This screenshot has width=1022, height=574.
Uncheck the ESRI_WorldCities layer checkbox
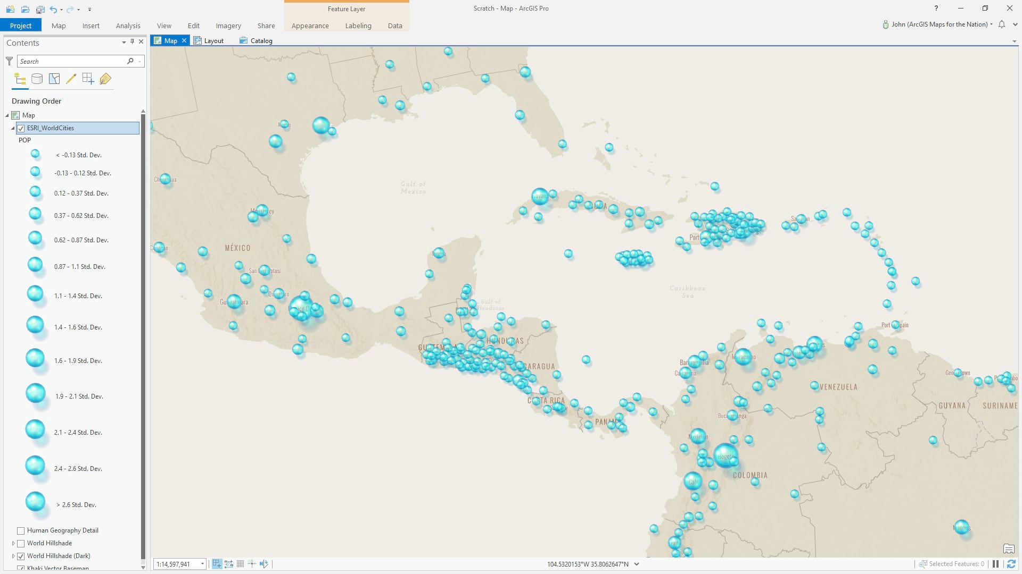click(21, 128)
